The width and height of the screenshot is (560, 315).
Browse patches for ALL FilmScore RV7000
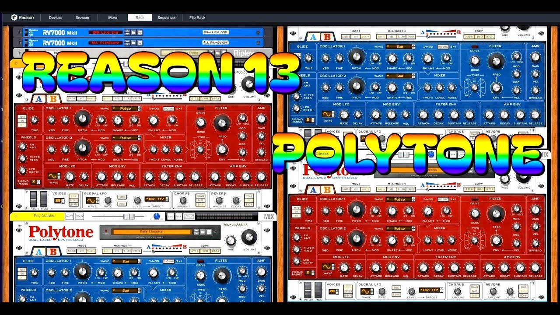133,43
